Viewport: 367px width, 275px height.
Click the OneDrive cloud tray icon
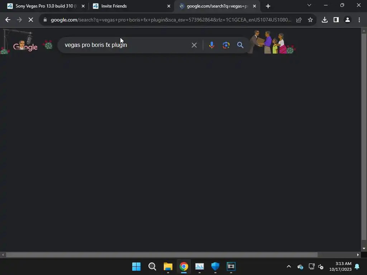coord(300,266)
